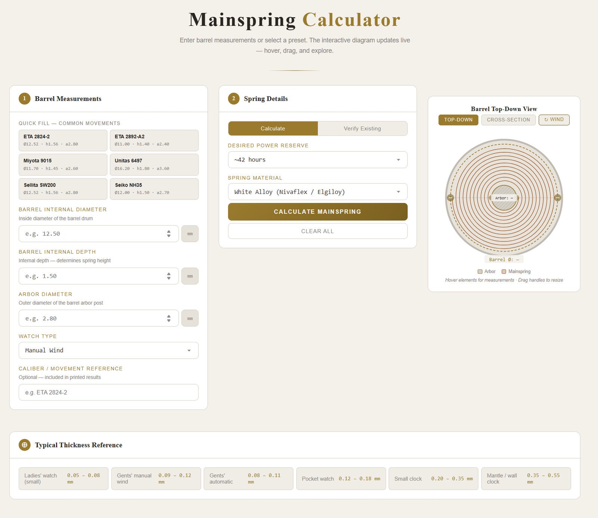Click the step 1 badge beside Barrel Measurements
The height and width of the screenshot is (518, 598).
pyautogui.click(x=25, y=99)
